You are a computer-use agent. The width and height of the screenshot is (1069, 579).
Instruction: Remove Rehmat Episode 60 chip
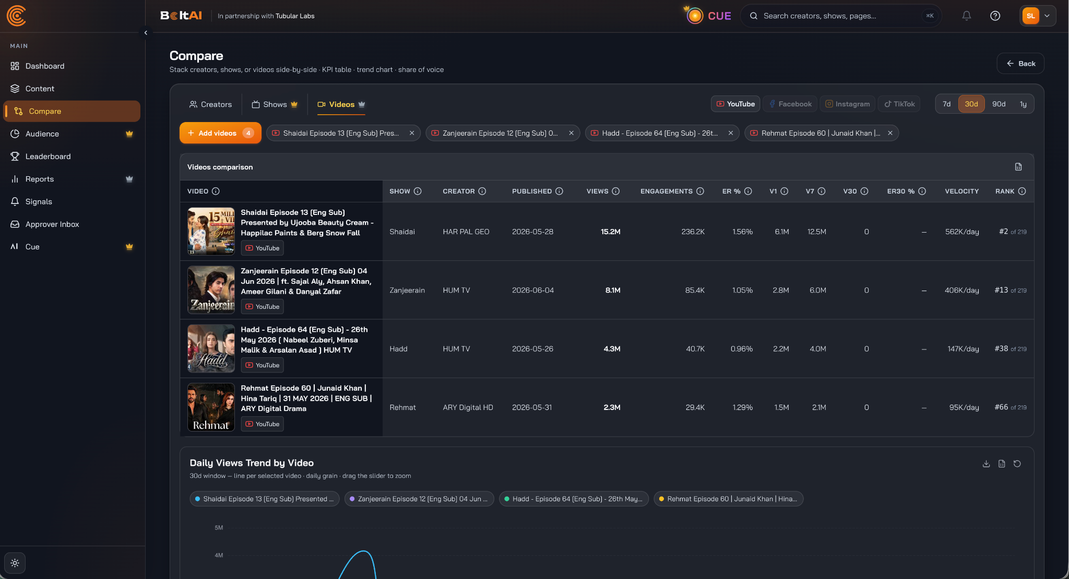coord(890,133)
